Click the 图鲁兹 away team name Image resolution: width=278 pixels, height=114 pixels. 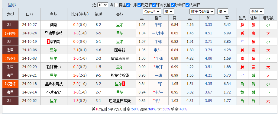(x=120, y=50)
